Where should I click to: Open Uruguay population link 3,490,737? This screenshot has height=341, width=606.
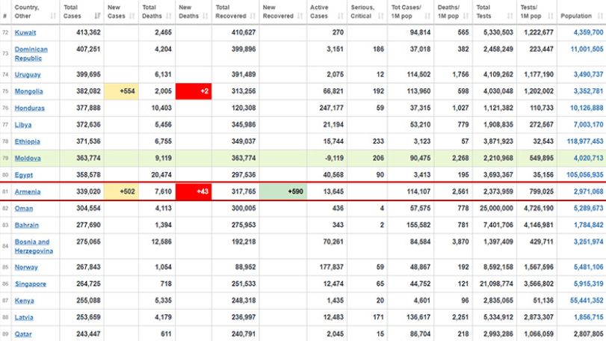(x=588, y=75)
